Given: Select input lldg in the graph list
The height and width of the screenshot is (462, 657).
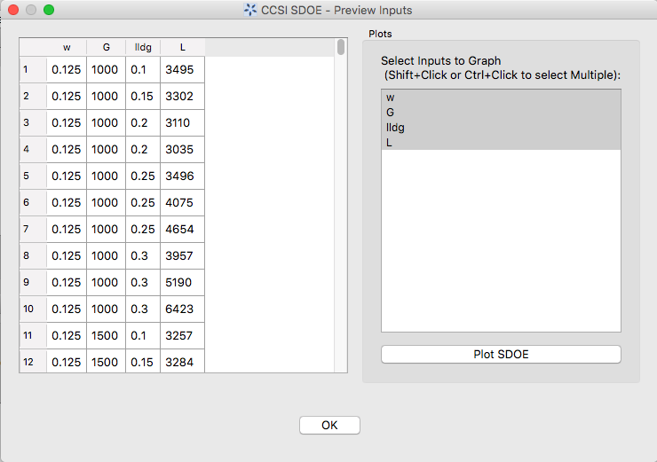Looking at the screenshot, I should 501,127.
